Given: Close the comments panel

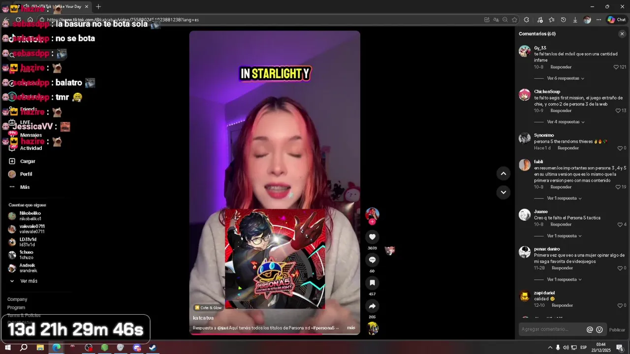Looking at the screenshot, I should click(x=622, y=34).
